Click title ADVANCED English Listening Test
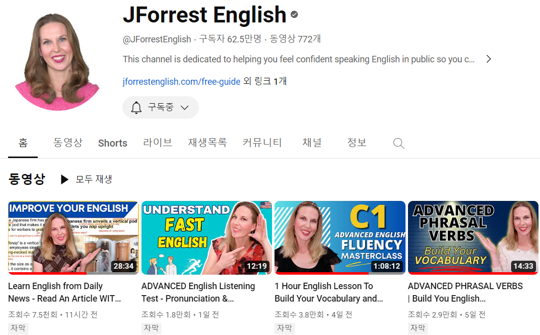Image resolution: width=540 pixels, height=335 pixels. (x=198, y=292)
